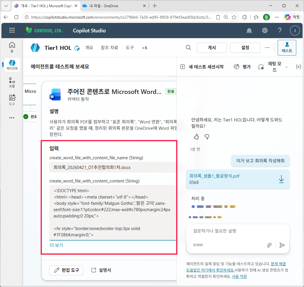
Task: Open variables {x} icon in test panel
Action: point(298,67)
